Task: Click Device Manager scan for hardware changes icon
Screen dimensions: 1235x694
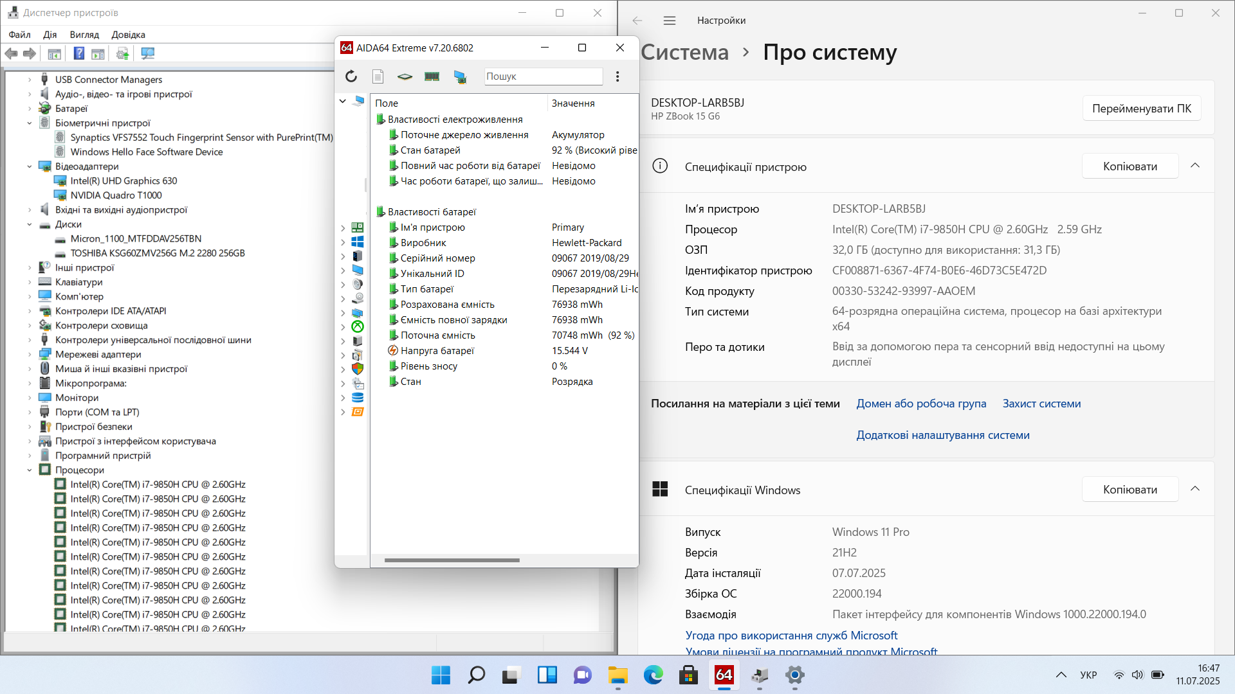Action: [148, 54]
